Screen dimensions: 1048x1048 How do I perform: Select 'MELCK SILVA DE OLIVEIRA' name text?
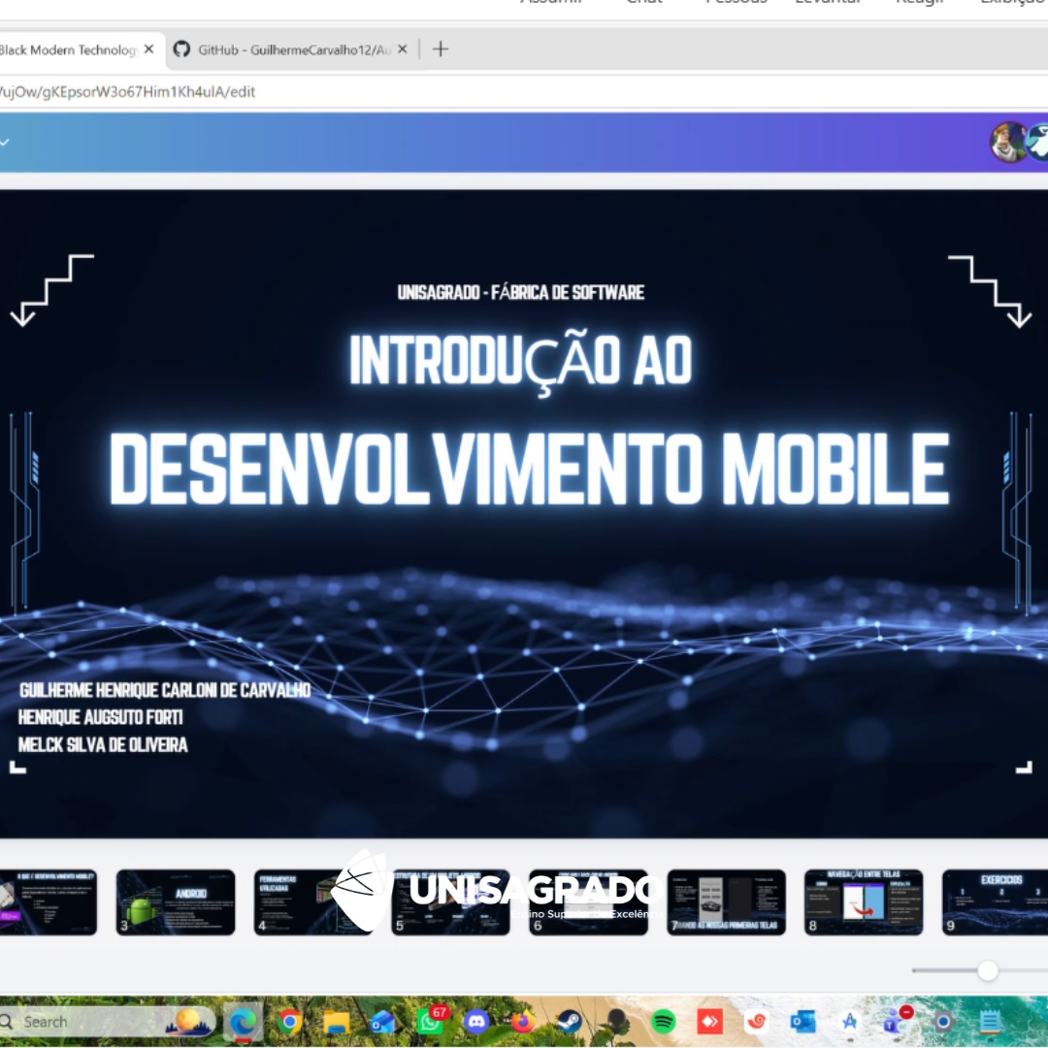click(103, 745)
